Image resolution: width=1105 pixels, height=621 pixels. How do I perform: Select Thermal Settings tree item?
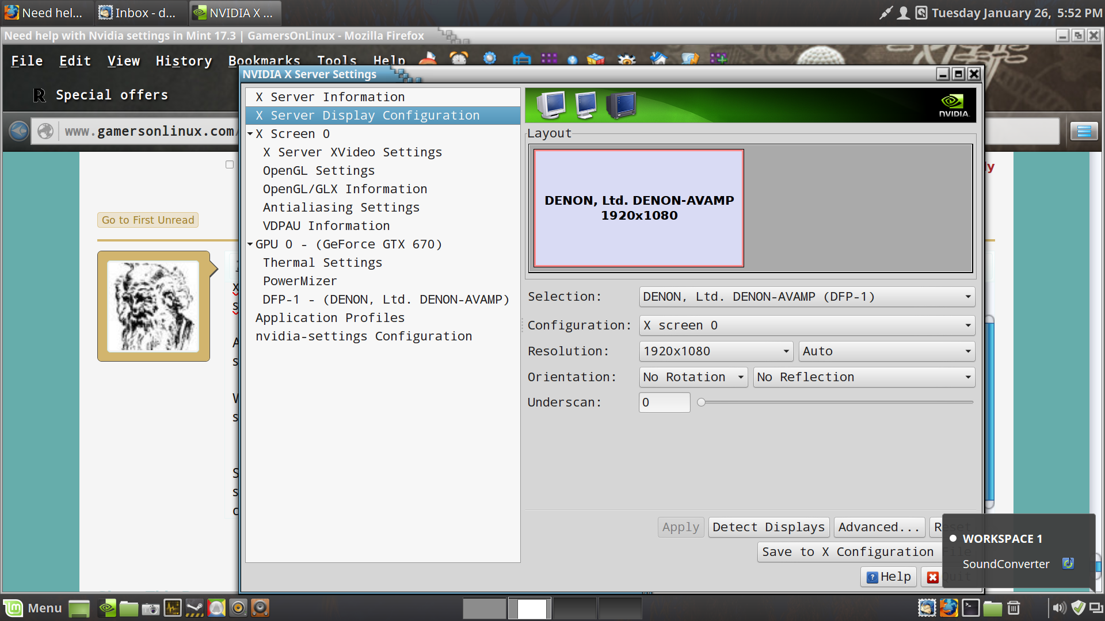coord(383,263)
